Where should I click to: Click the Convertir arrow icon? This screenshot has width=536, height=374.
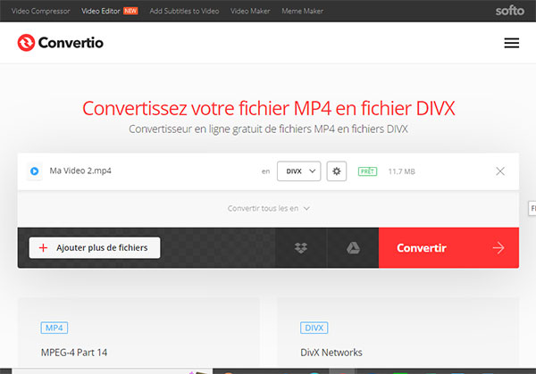coord(498,247)
